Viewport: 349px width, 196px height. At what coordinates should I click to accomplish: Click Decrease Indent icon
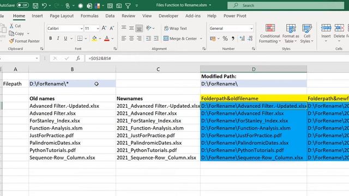pos(148,39)
